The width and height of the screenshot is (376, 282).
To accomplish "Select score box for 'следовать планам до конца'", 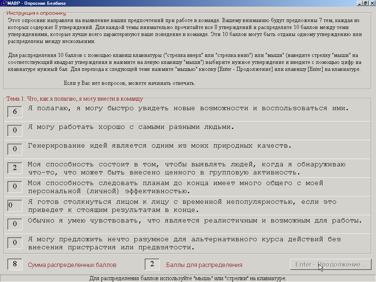I will point(15,187).
